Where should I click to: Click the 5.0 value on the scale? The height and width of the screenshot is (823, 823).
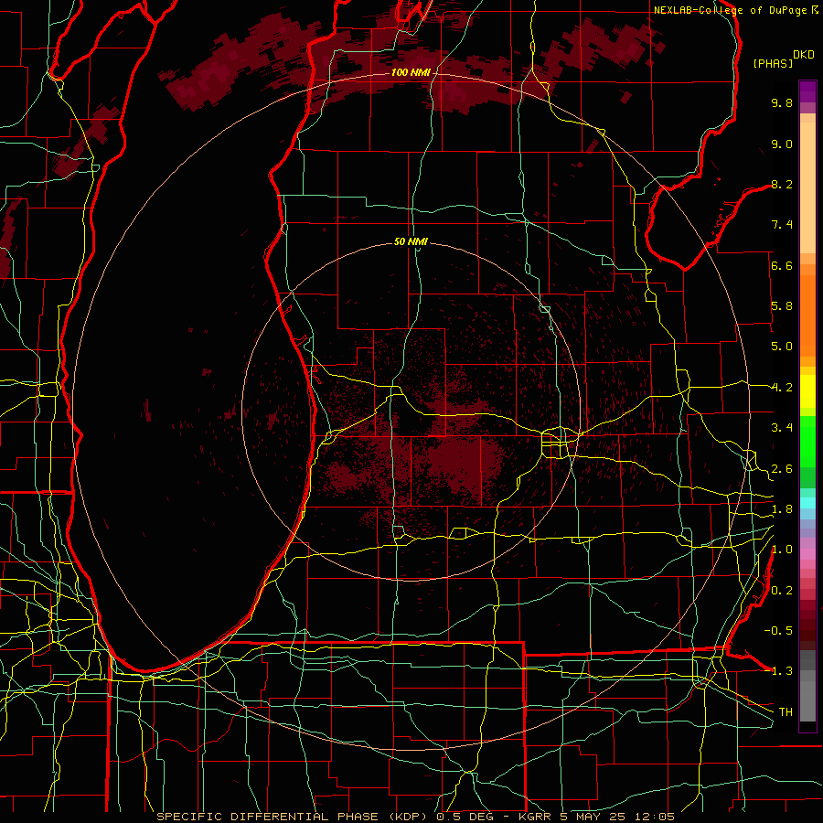coord(782,347)
